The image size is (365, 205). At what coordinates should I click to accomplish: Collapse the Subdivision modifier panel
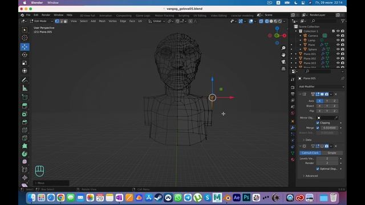(301, 146)
